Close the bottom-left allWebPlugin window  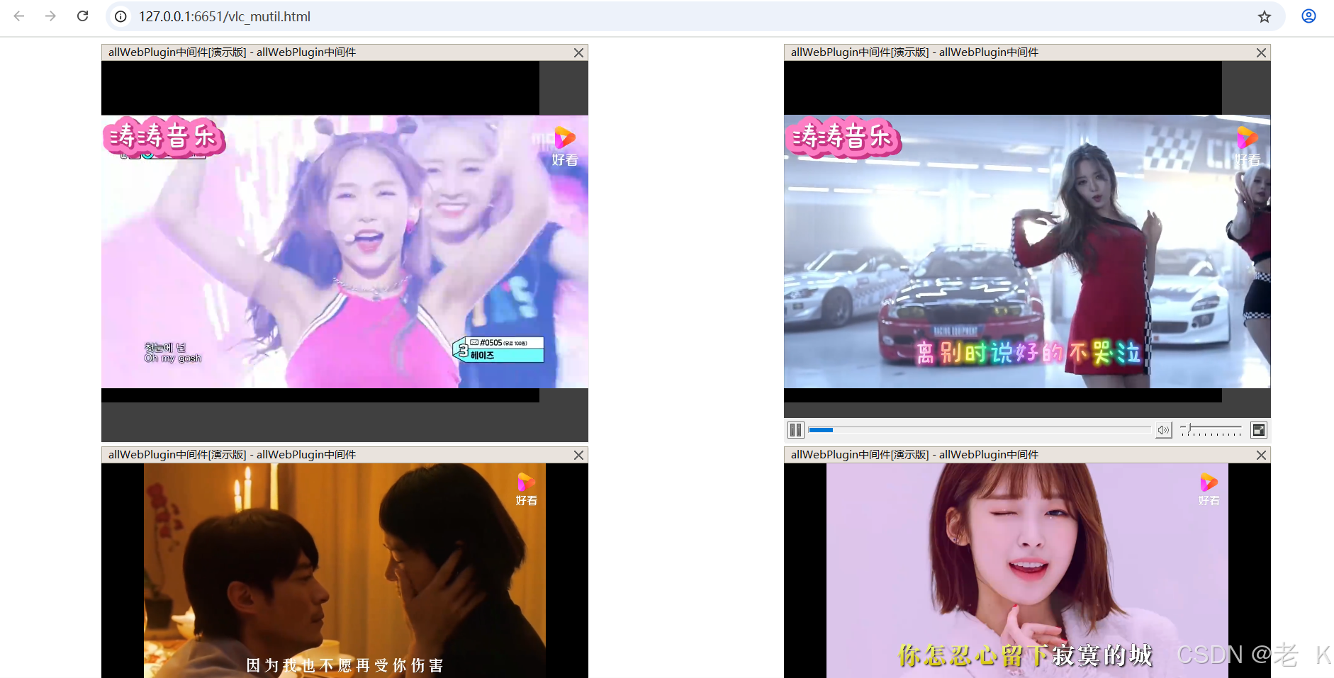(578, 455)
